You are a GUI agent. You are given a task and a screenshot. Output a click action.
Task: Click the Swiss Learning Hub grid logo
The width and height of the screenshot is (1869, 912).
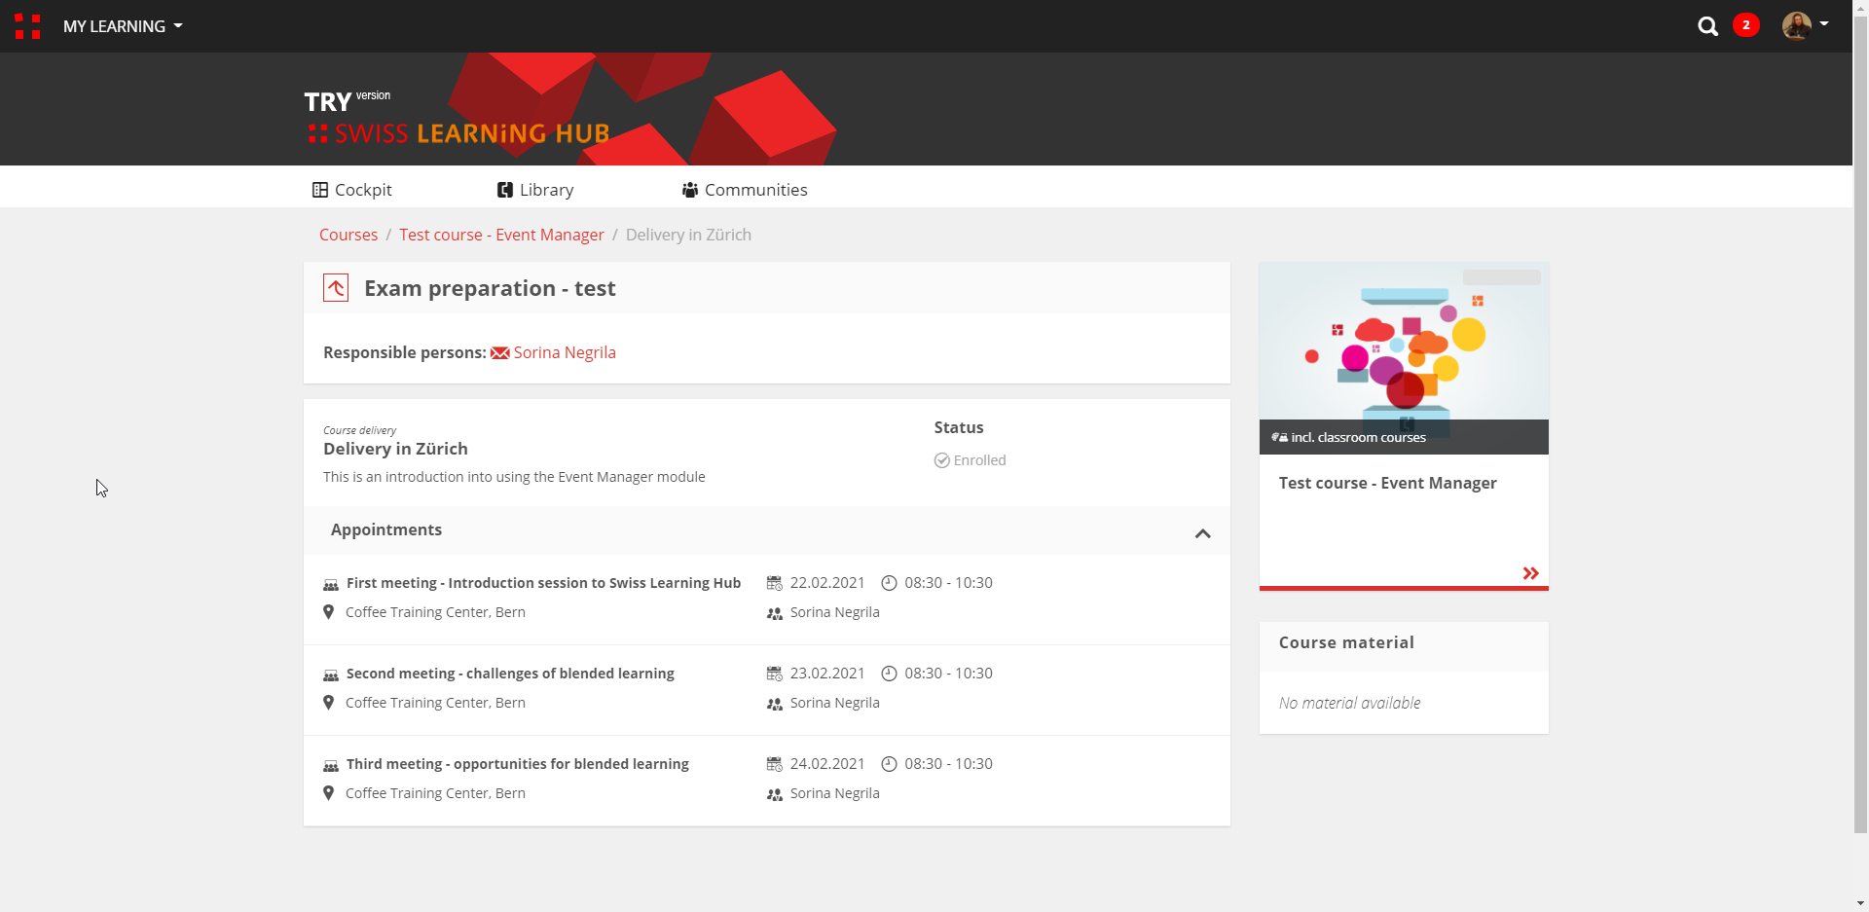[27, 26]
